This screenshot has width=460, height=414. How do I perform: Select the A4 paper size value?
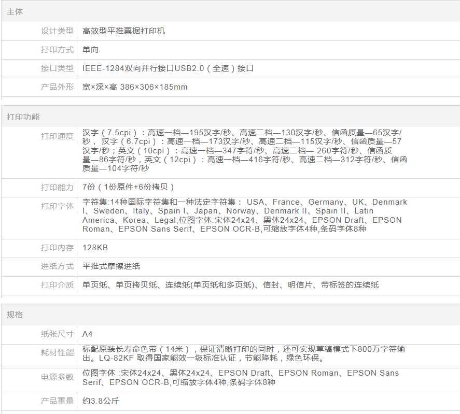click(x=88, y=334)
